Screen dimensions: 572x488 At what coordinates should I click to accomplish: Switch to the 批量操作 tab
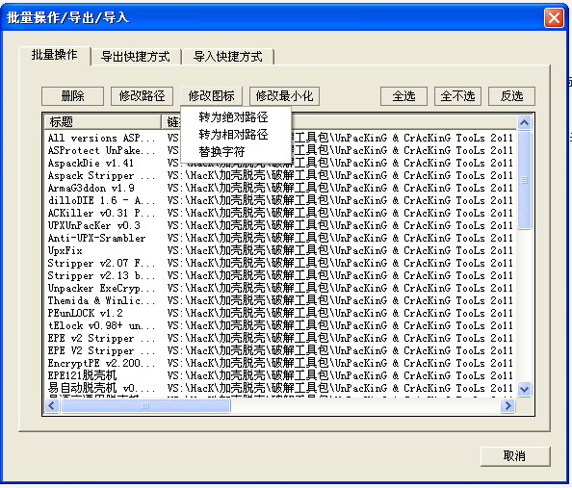point(54,55)
